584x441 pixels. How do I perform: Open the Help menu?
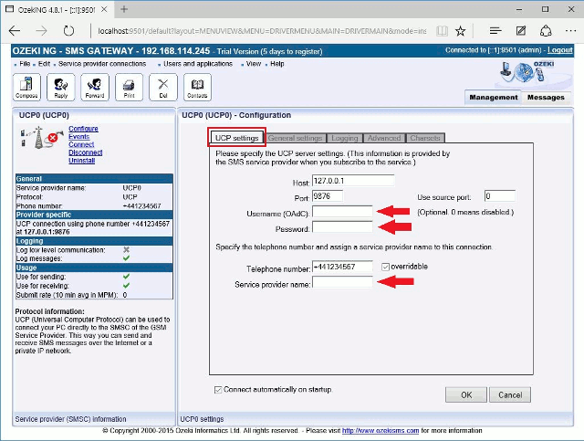tap(277, 64)
